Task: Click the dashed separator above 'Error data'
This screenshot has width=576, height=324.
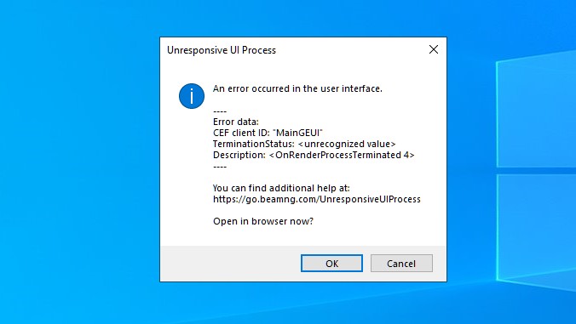Action: tap(220, 111)
